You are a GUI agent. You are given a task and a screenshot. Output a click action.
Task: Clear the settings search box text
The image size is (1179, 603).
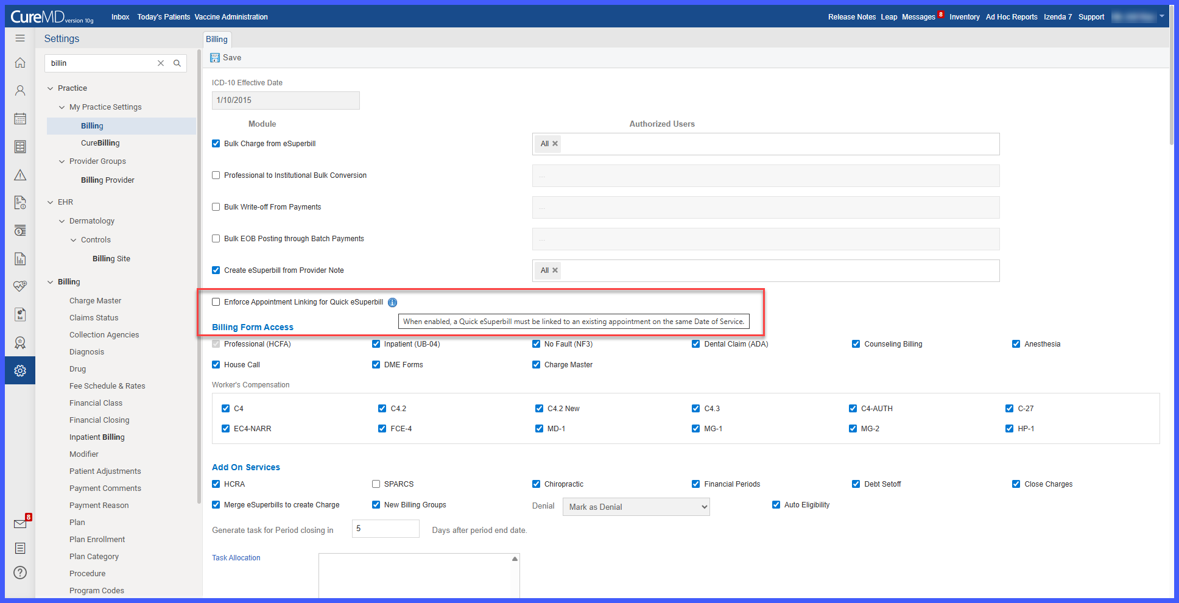tap(161, 63)
